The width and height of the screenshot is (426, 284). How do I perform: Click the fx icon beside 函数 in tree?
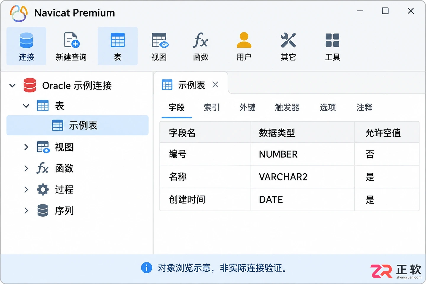[43, 168]
